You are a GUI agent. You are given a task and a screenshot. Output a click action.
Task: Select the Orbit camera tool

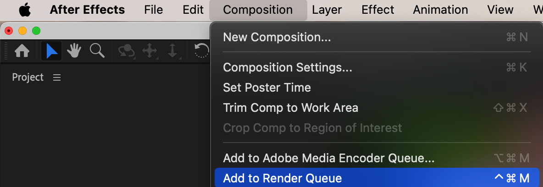[127, 51]
